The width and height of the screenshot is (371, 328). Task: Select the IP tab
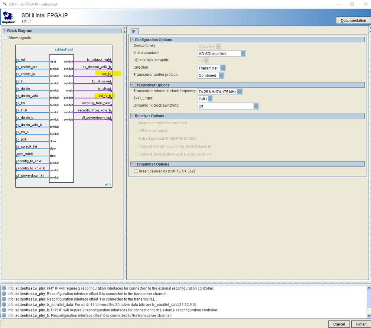[x=134, y=32]
